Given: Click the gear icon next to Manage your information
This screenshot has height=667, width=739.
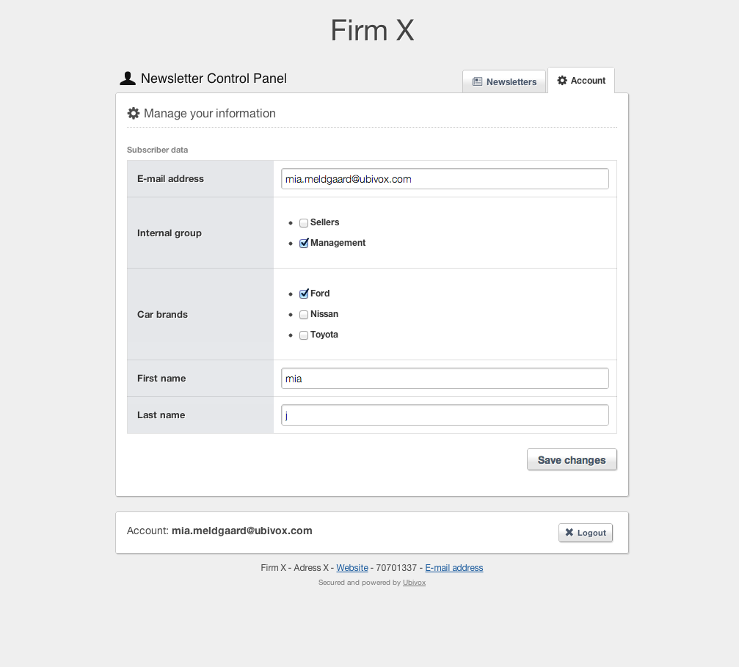Looking at the screenshot, I should (134, 113).
